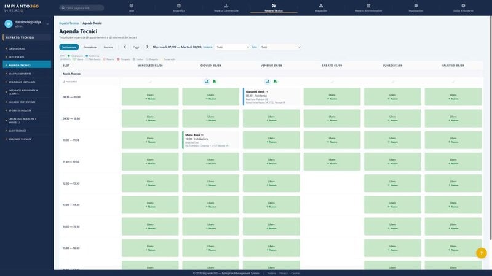The height and width of the screenshot is (276, 492).
Task: Focus the top search field
Action: (82, 8)
